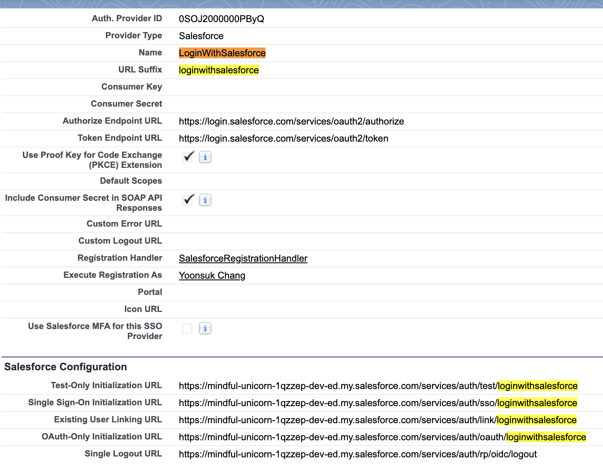603x469 pixels.
Task: Select the highlighted loginwithsalesforce URL suffix
Action: click(219, 70)
